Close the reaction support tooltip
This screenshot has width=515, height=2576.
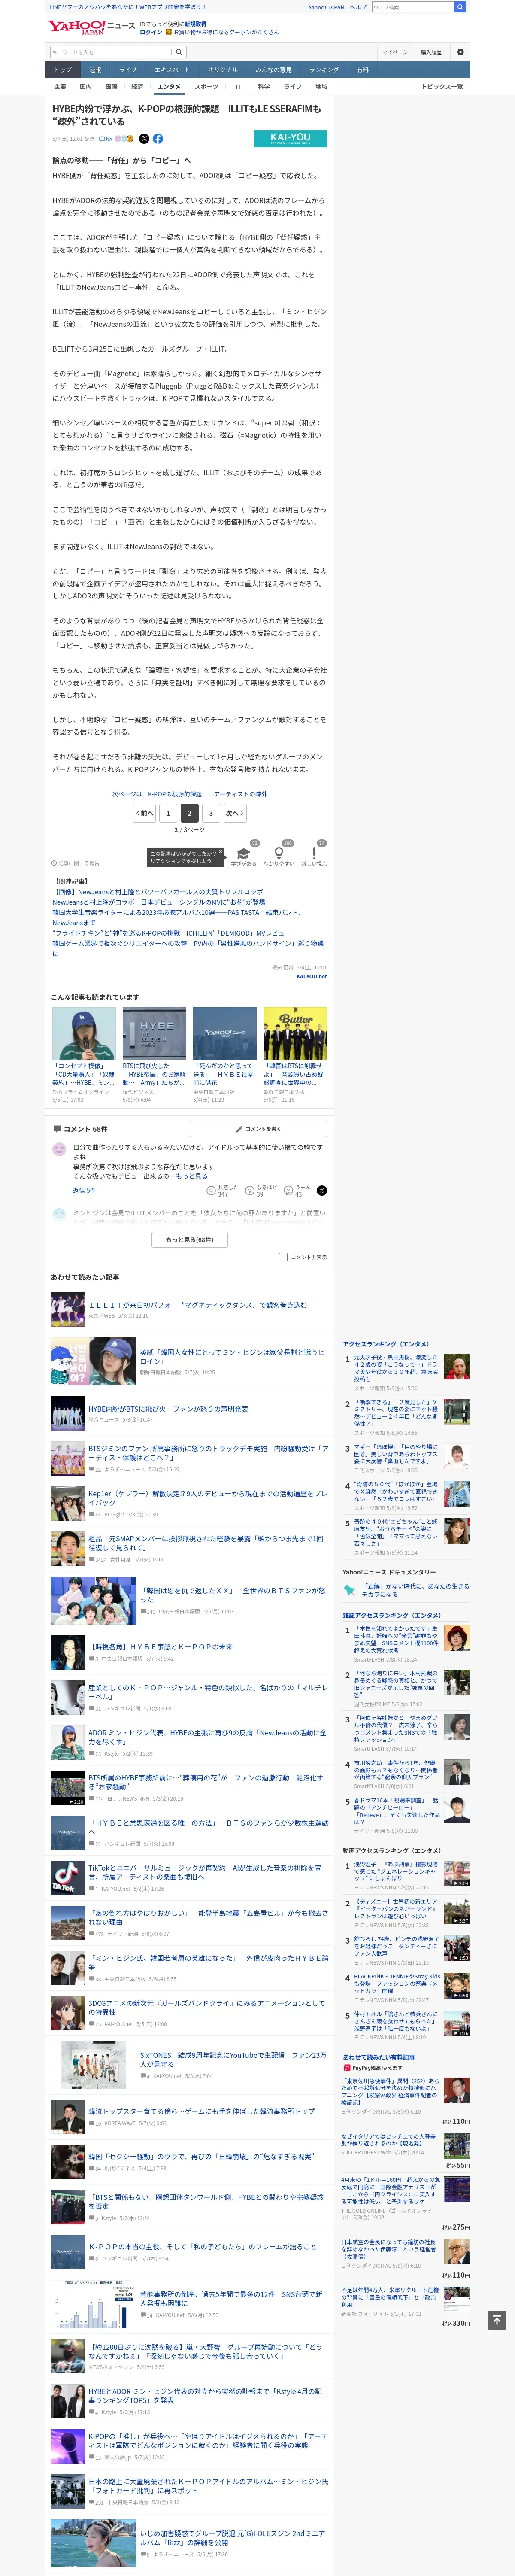click(x=221, y=852)
